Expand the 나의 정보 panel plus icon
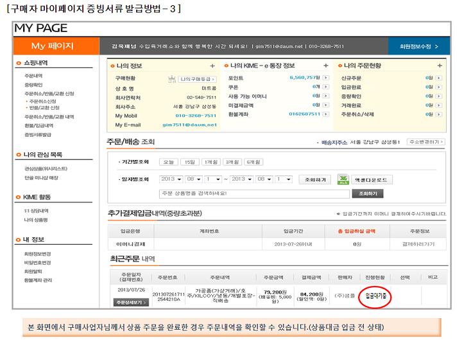This screenshot has width=462, height=347. pyautogui.click(x=212, y=66)
